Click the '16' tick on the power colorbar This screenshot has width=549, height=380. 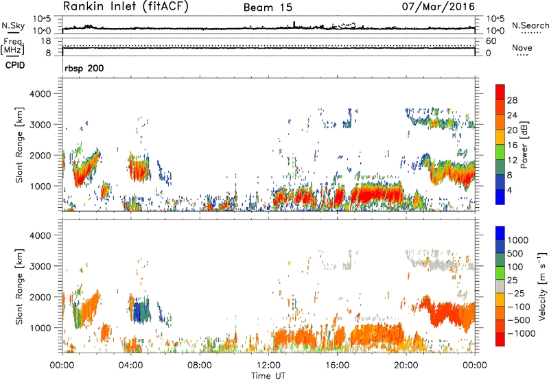[512, 145]
